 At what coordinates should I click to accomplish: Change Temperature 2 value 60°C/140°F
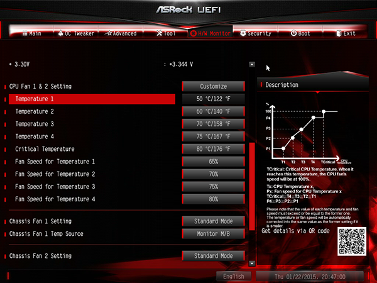pos(213,111)
